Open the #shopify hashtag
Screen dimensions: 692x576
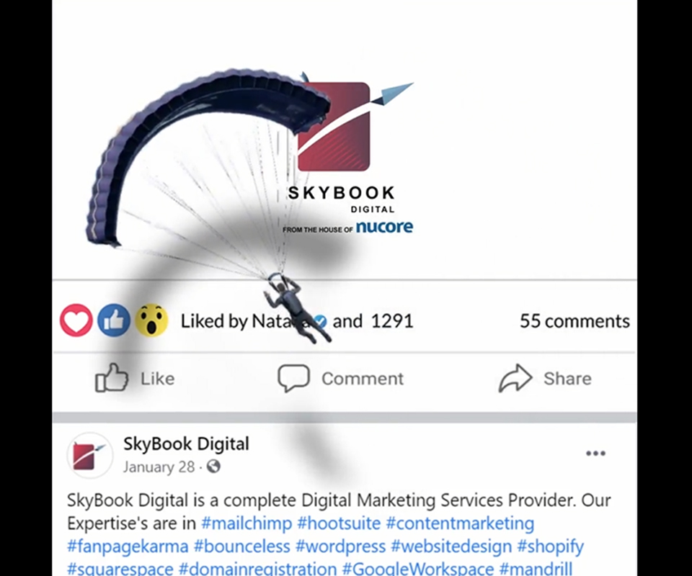550,546
